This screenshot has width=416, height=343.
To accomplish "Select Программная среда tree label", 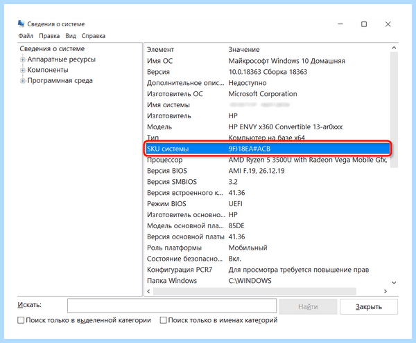I will pyautogui.click(x=60, y=80).
